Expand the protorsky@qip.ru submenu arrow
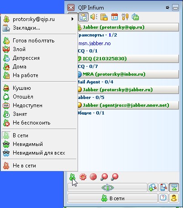This screenshot has height=208, width=183. [x=73, y=19]
